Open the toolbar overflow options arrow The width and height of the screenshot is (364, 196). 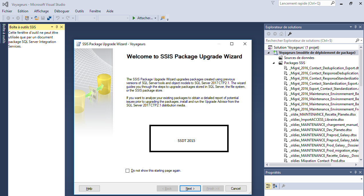(168, 19)
